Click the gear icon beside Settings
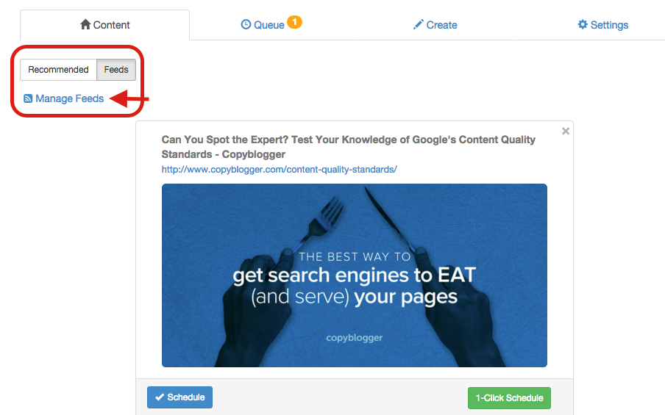 point(583,24)
